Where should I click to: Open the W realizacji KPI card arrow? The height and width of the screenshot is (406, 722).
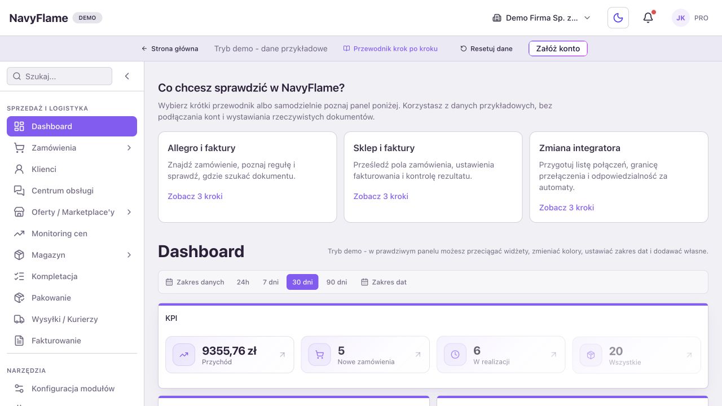(553, 355)
